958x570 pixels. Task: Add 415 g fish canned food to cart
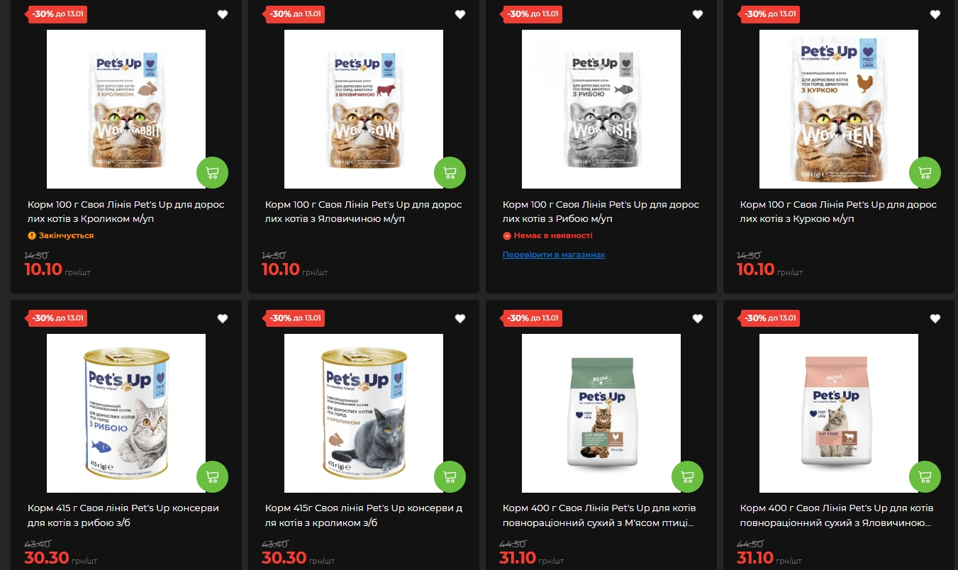(212, 477)
